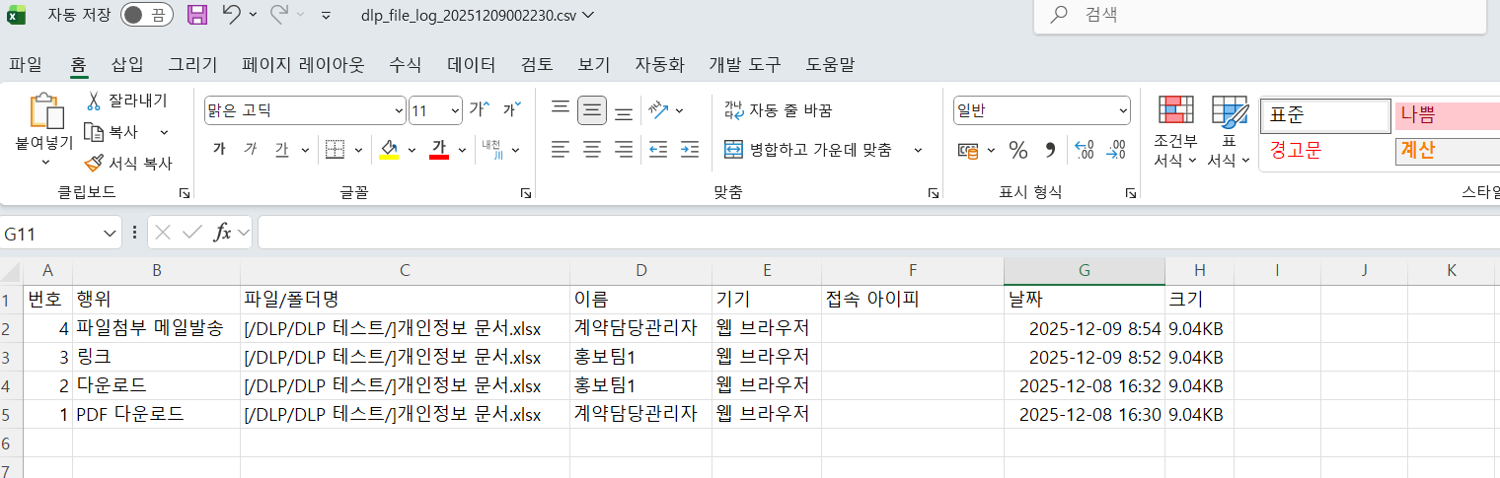
Task: Toggle bold formatting (가)
Action: (220, 150)
